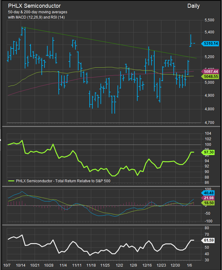Click the 94 relative return axis label
Viewport: 222px width, 270px height.
point(207,161)
